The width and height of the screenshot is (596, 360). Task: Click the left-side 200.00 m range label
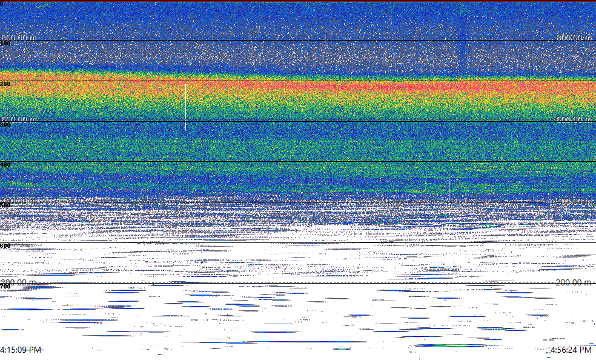pyautogui.click(x=19, y=282)
